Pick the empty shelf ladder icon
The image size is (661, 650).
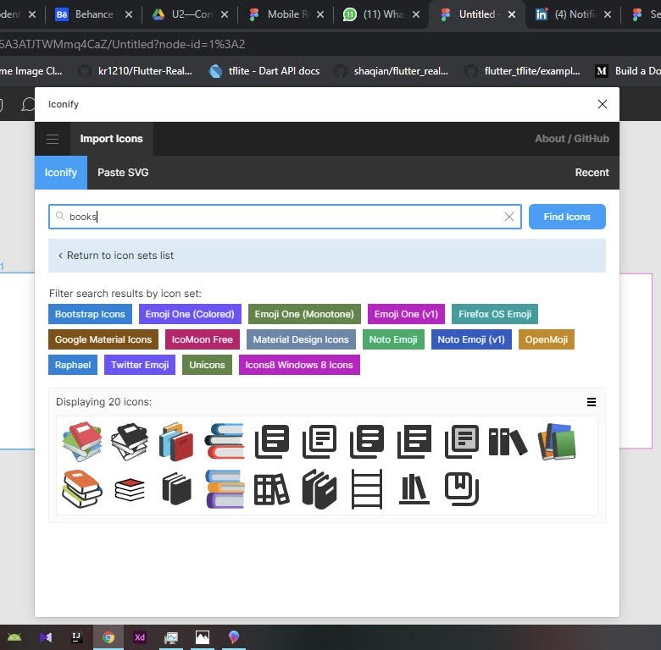coord(367,489)
